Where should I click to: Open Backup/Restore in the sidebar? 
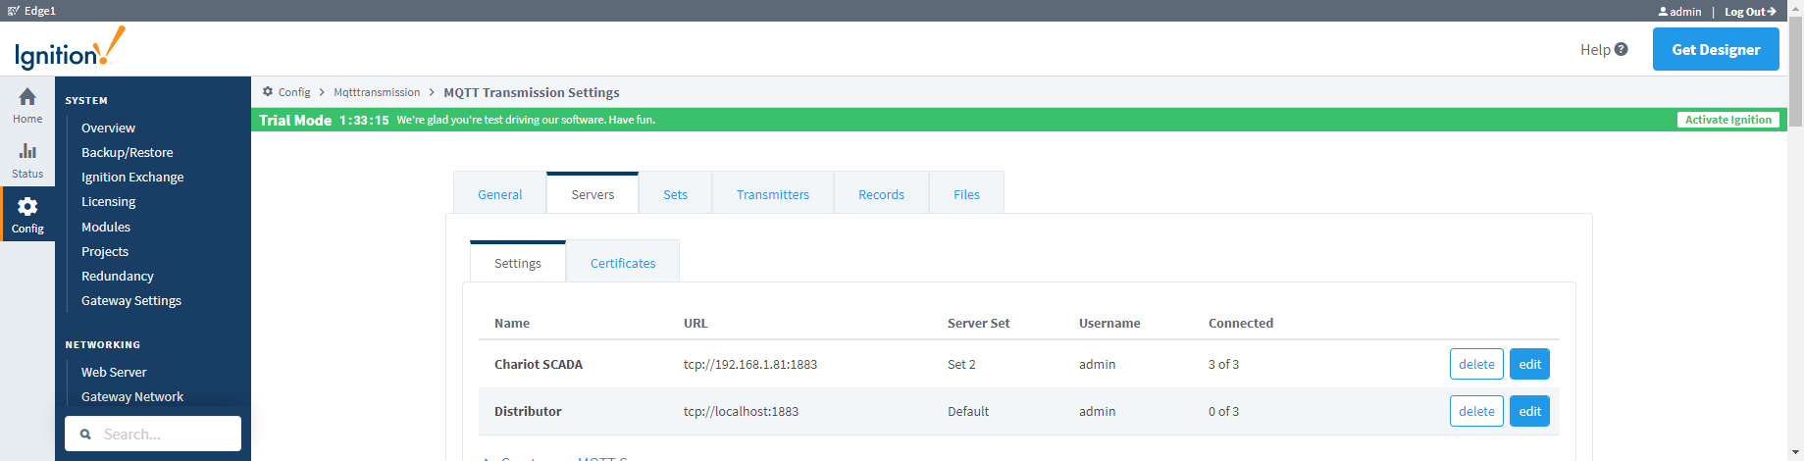127,152
